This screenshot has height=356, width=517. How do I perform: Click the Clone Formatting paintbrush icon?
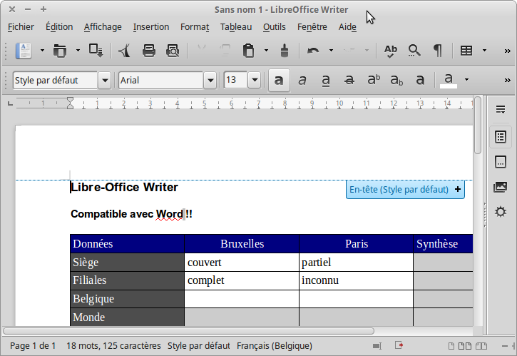point(285,51)
